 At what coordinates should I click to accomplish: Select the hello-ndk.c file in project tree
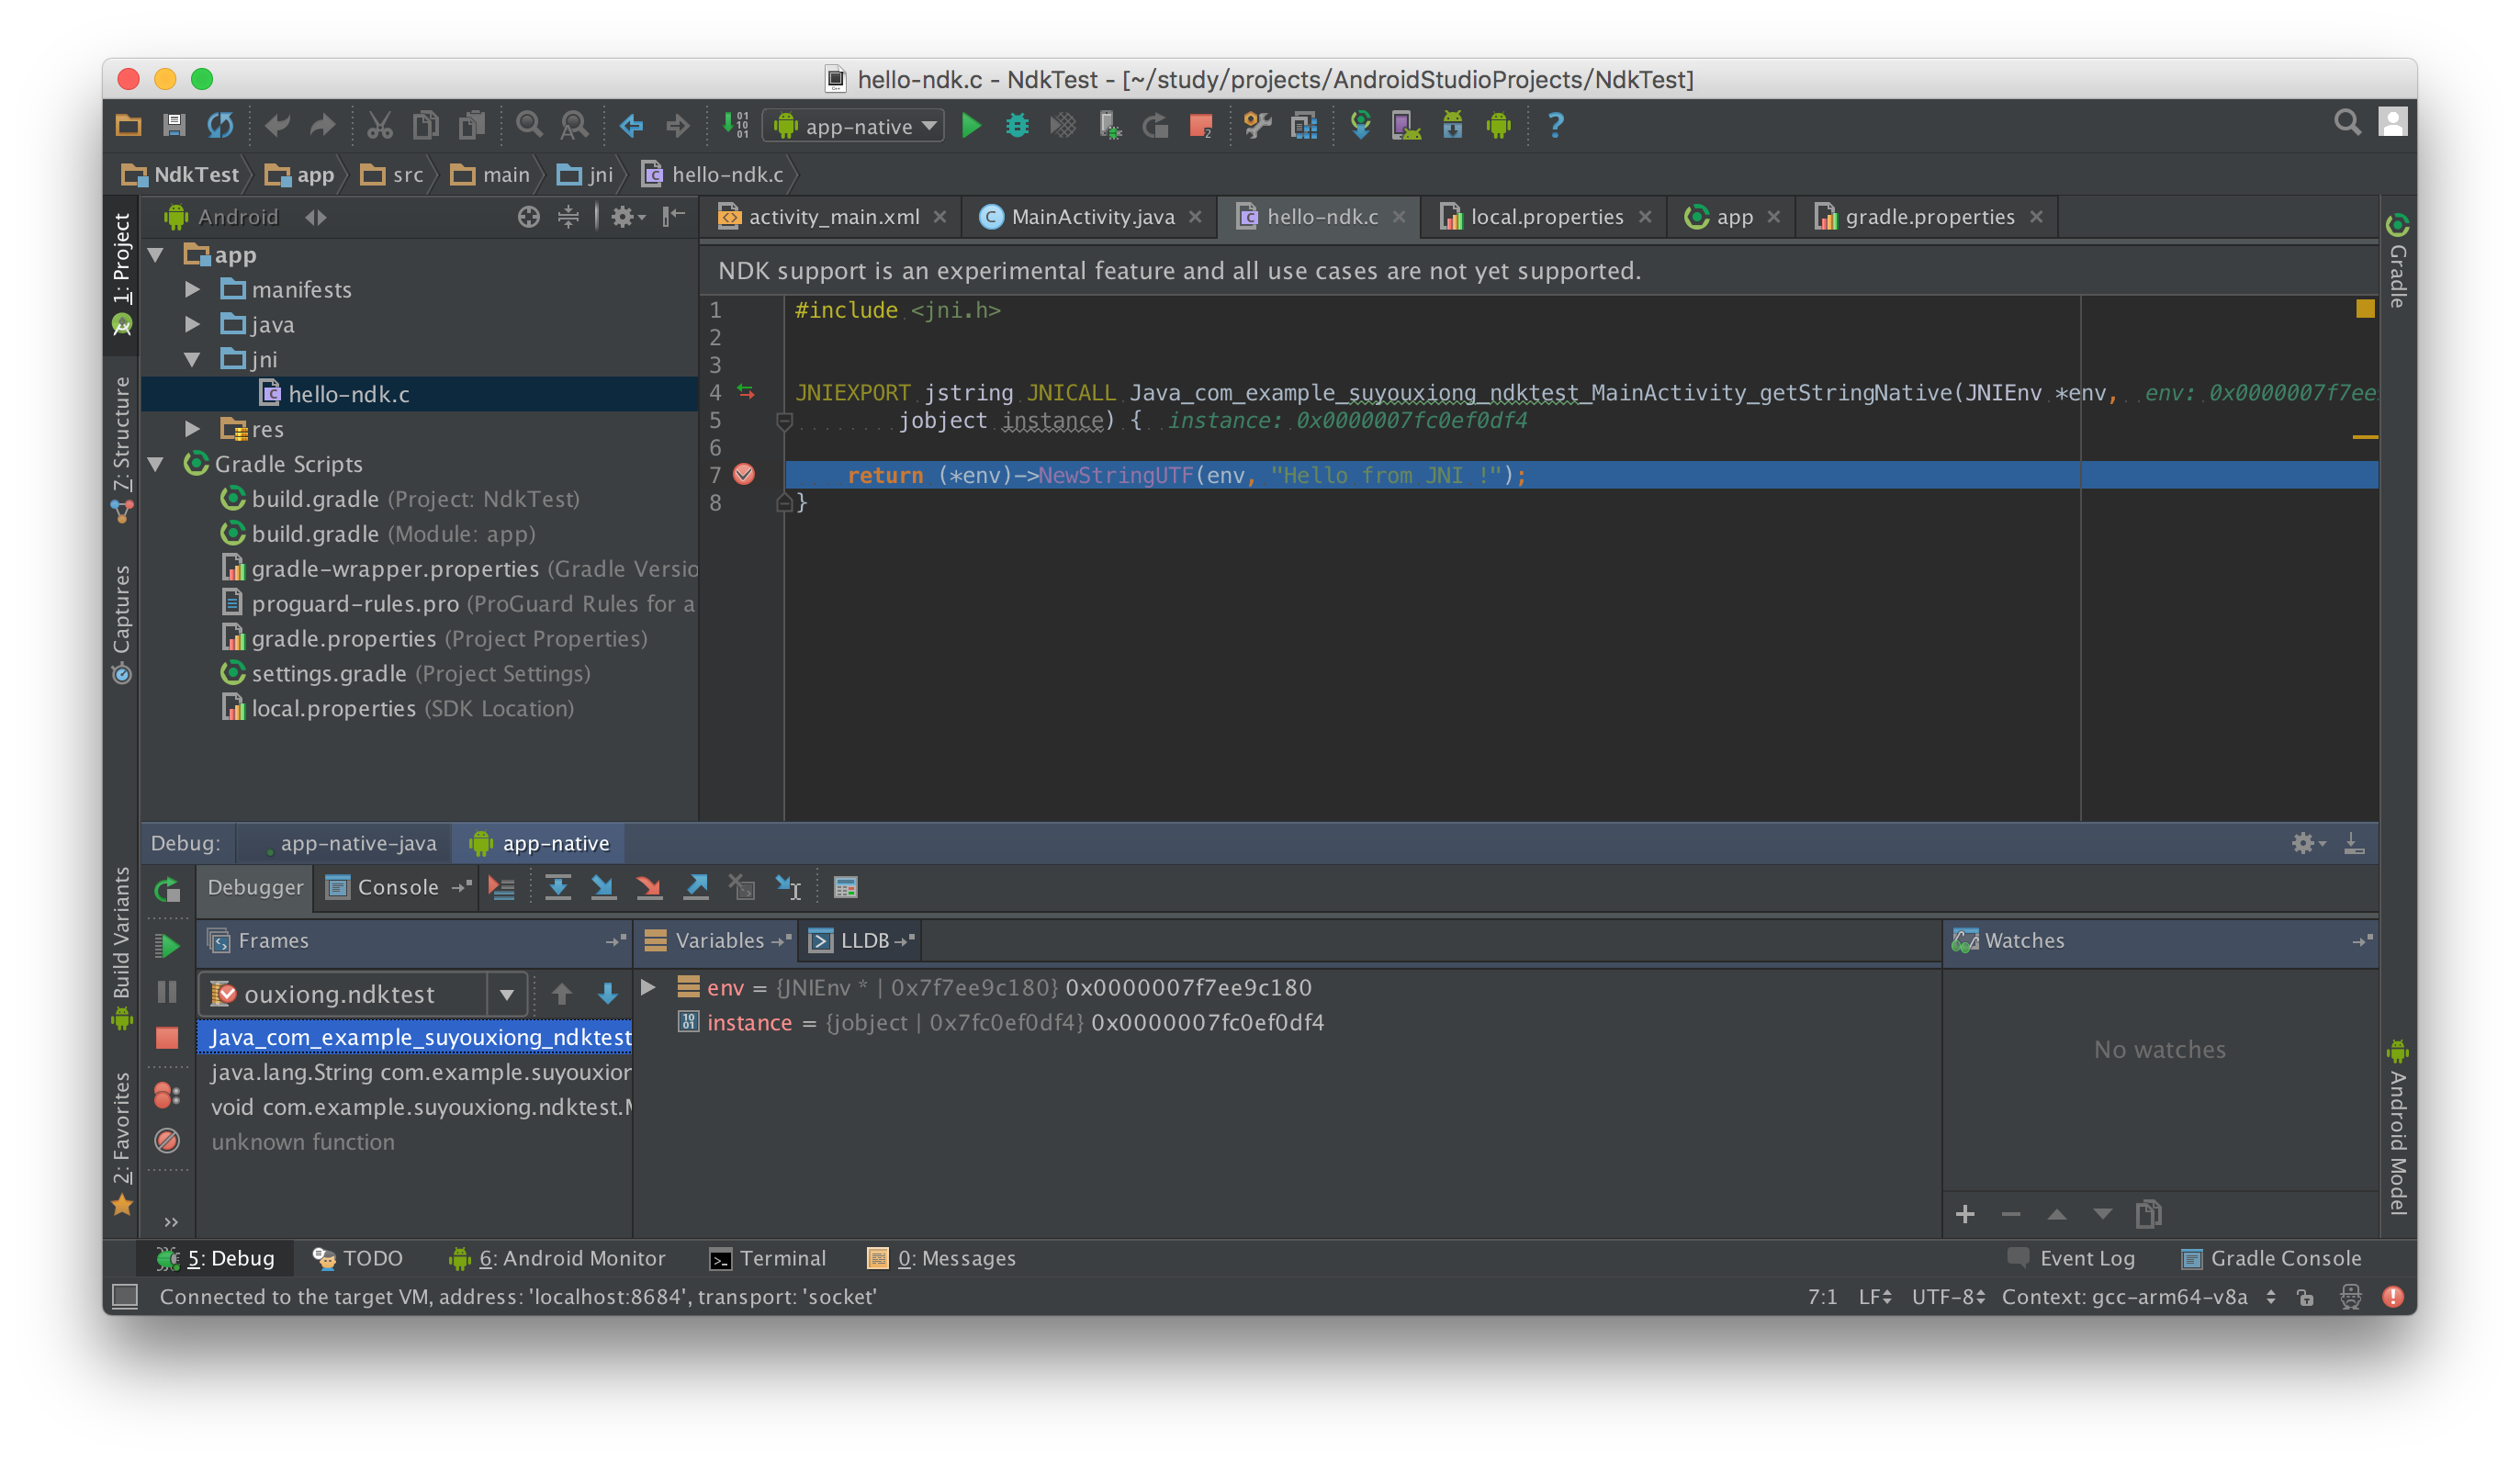click(420, 394)
